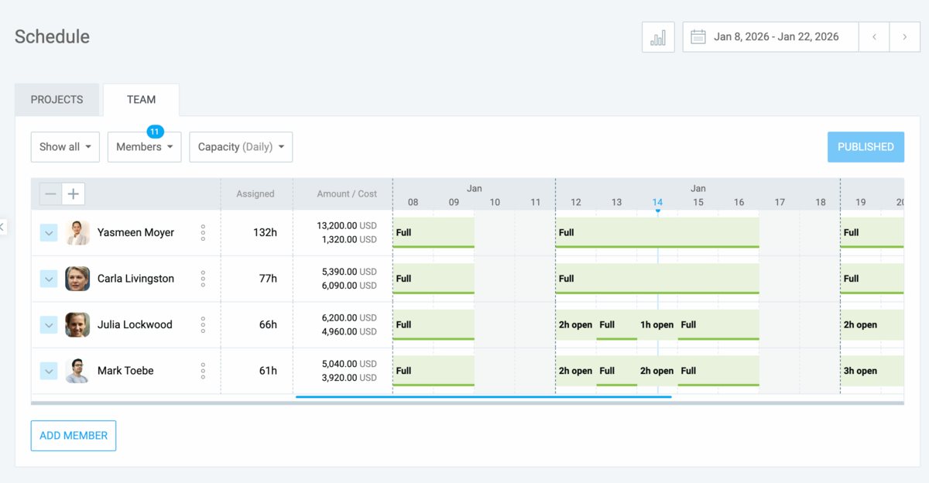The width and height of the screenshot is (929, 483).
Task: Open the Show all filter dropdown
Action: [65, 146]
